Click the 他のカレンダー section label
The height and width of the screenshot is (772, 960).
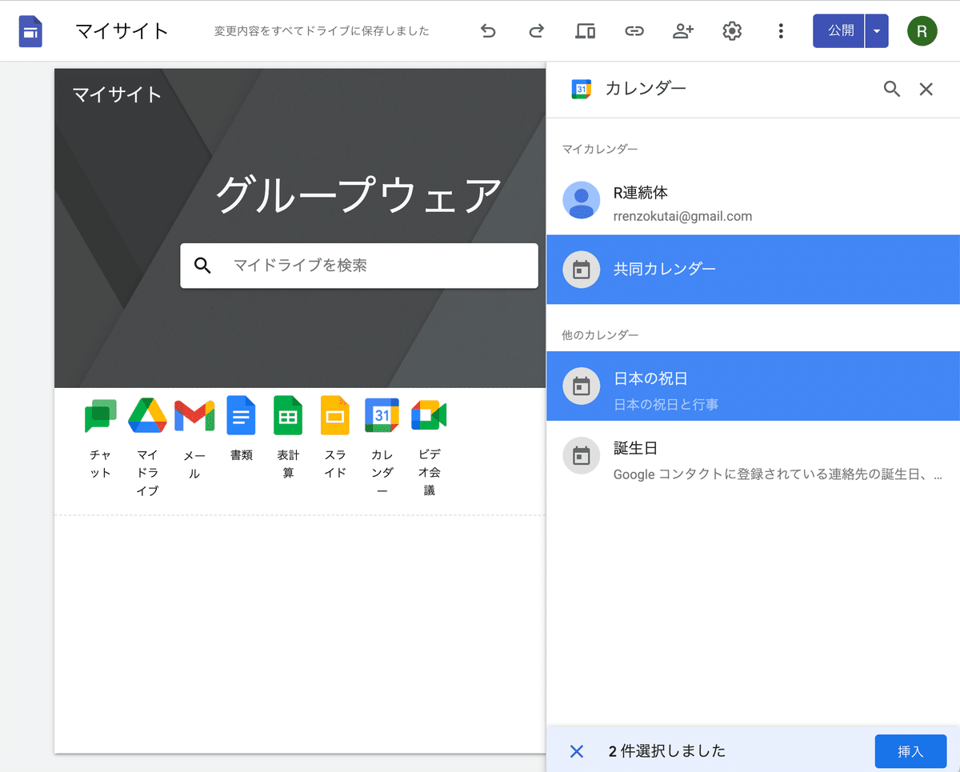[600, 334]
